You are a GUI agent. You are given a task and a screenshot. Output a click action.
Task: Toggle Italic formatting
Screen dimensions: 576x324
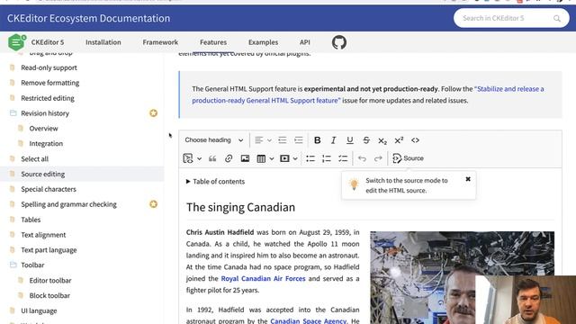click(x=333, y=140)
